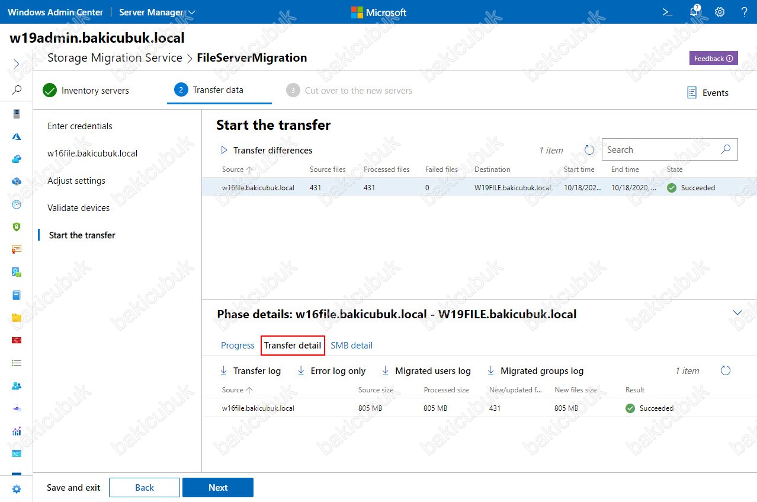Screen dimensions: 757x502
Task: Sort by the Destination column
Action: click(x=492, y=170)
